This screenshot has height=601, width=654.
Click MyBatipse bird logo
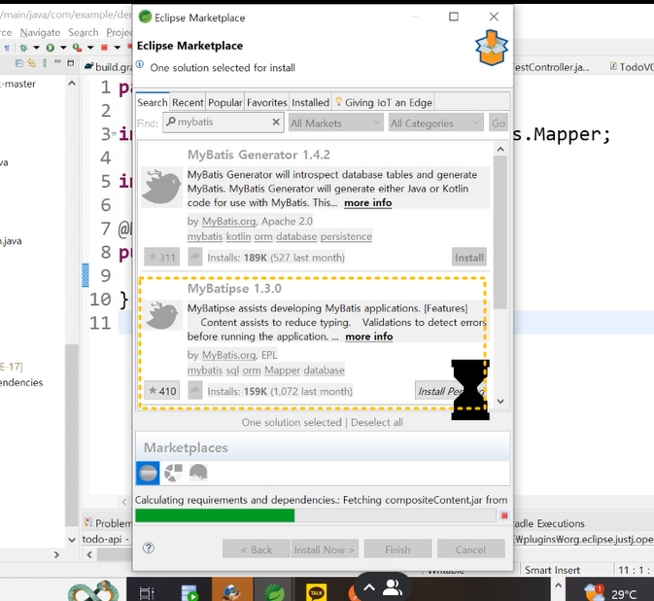click(x=161, y=315)
